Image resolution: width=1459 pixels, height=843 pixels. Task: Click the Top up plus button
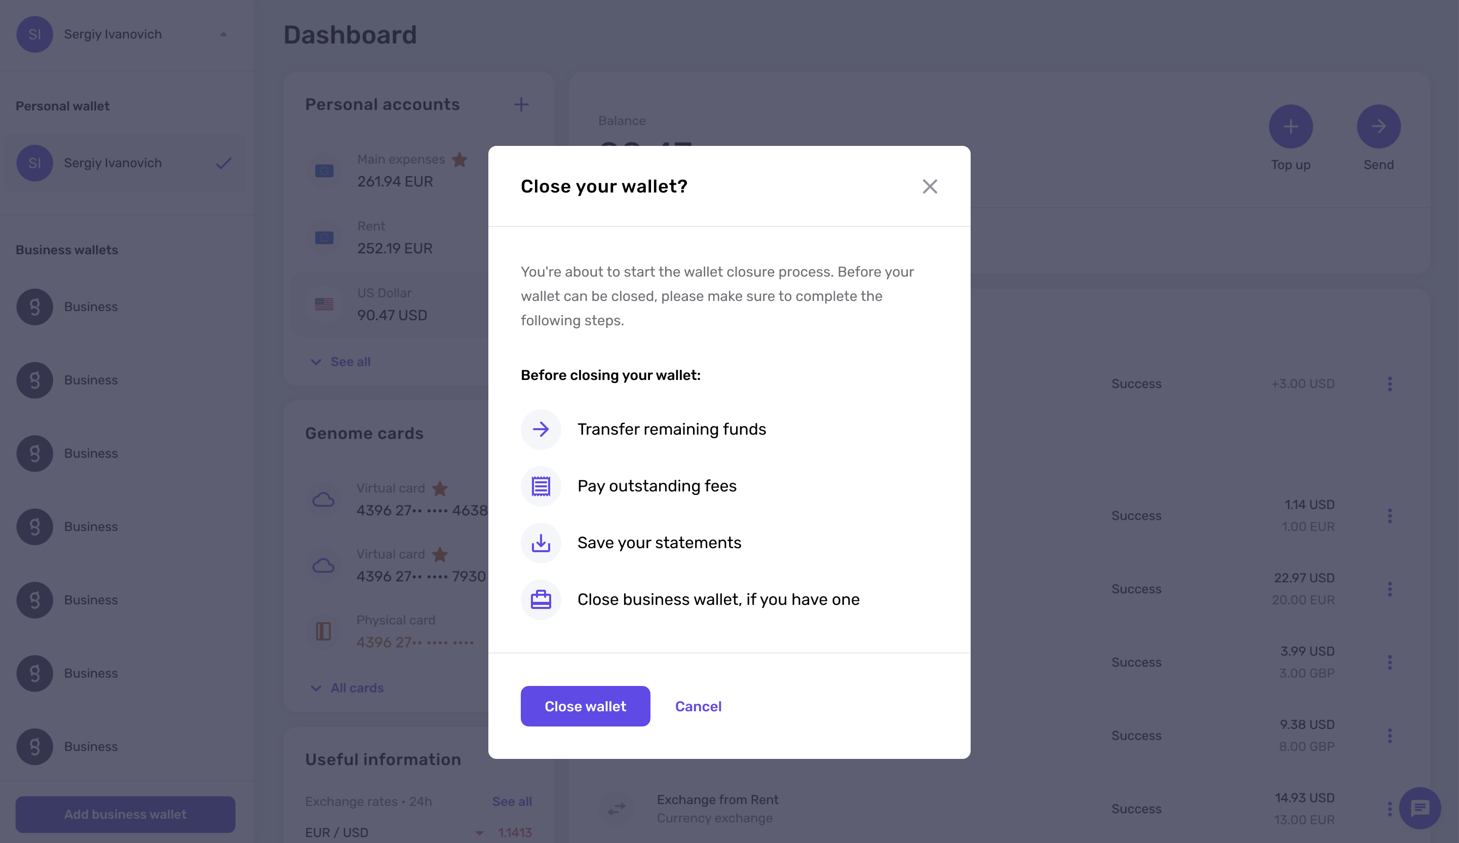(1290, 126)
